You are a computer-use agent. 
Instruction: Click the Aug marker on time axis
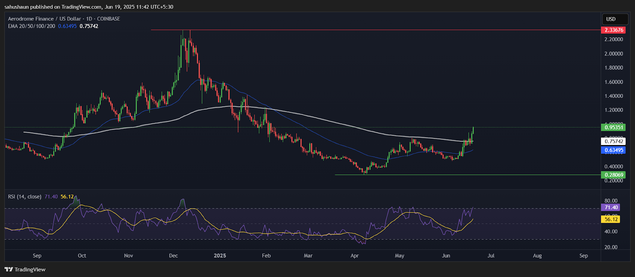point(537,256)
